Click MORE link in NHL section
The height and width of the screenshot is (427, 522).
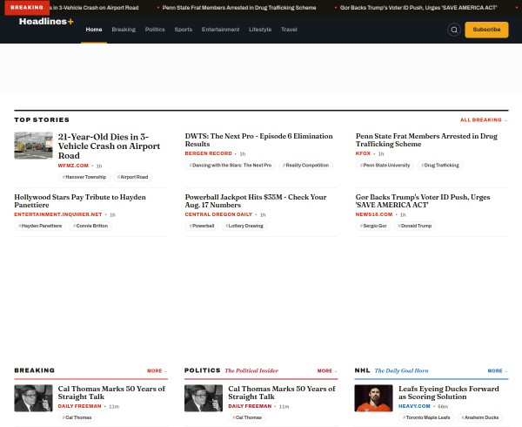[498, 370]
